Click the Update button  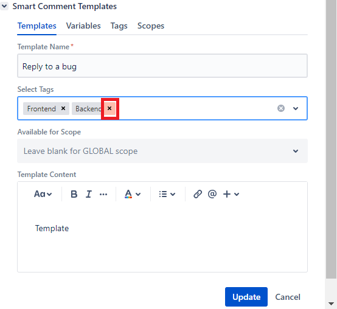click(246, 297)
